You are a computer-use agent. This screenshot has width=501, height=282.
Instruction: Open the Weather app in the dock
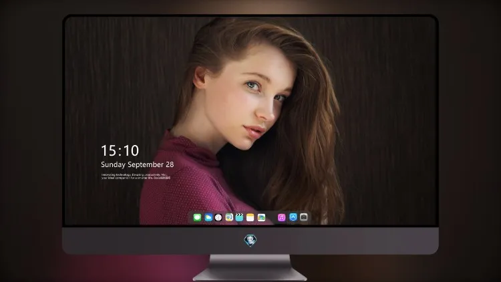pos(208,217)
